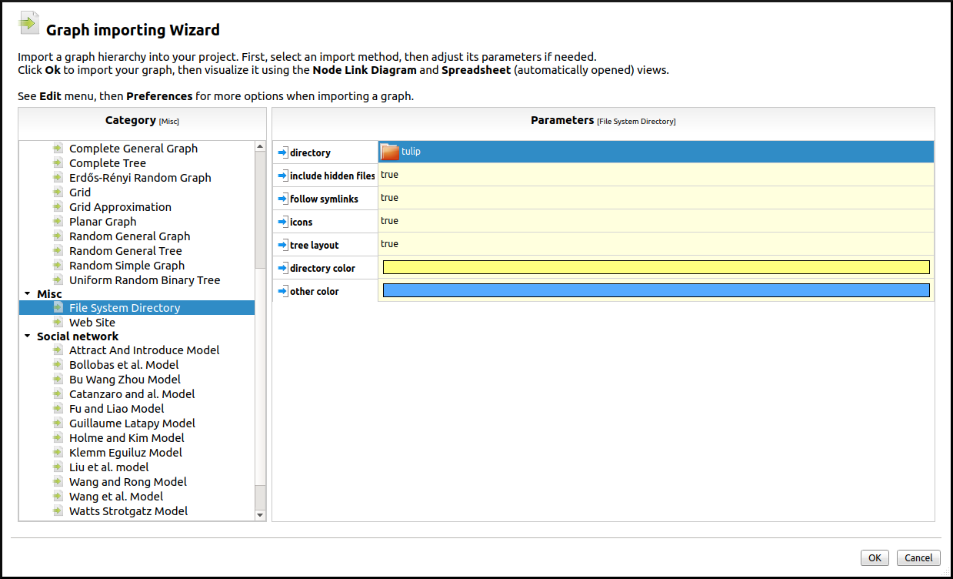Screen dimensions: 953x579
Task: Click the orange folder icon beside tulip
Action: coord(390,152)
